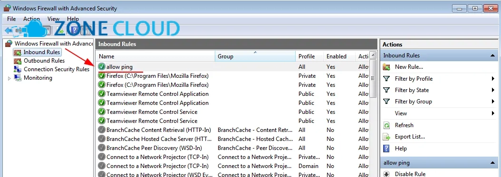Click the Inbound Rules tree icon

(18, 52)
